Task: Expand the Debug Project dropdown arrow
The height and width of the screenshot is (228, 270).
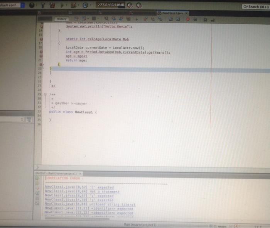Action: tap(79, 5)
